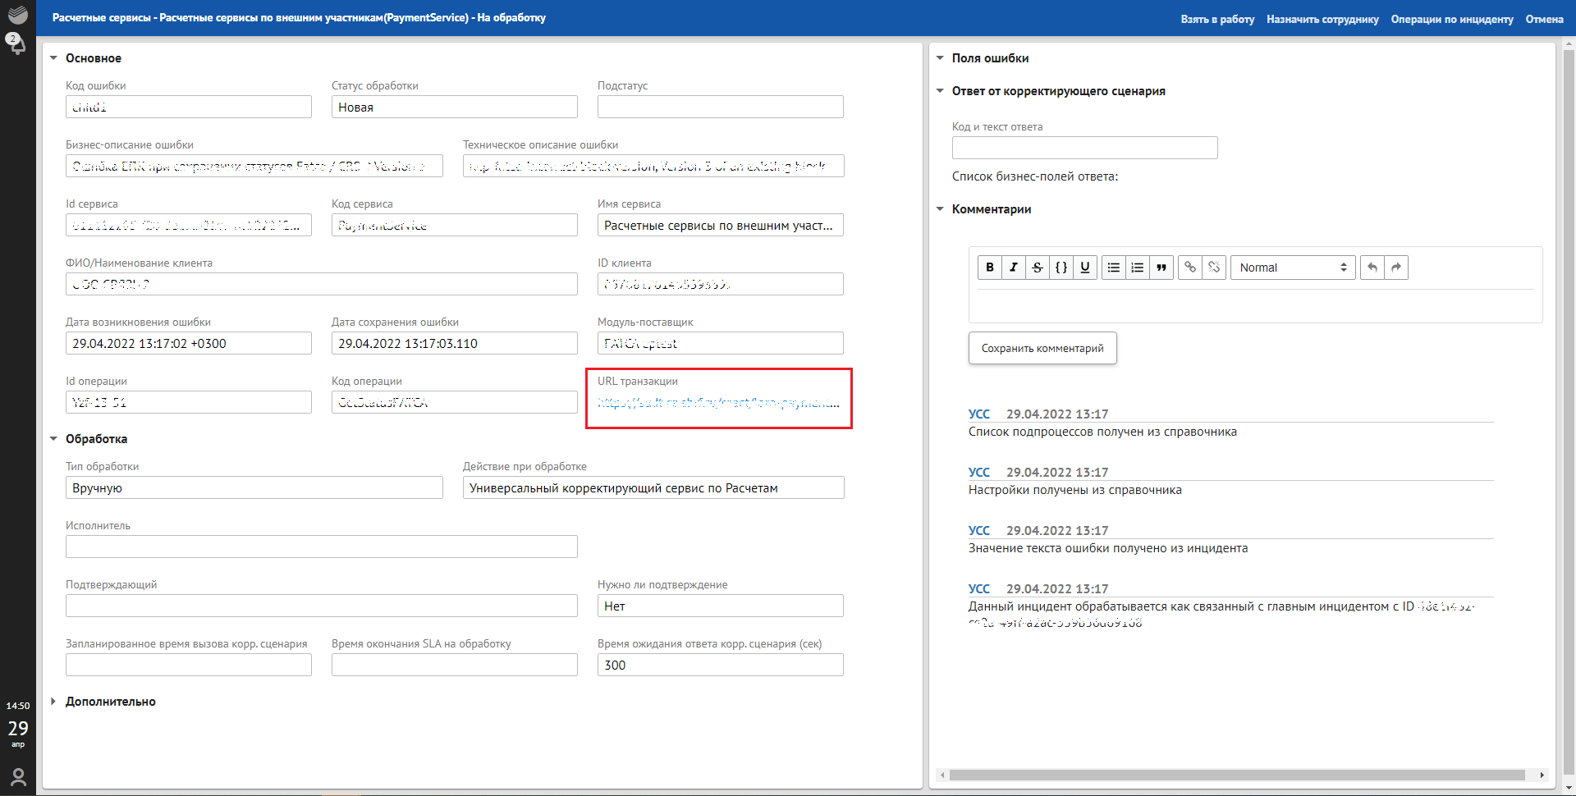Insert bulleted list in comment

coord(1114,268)
